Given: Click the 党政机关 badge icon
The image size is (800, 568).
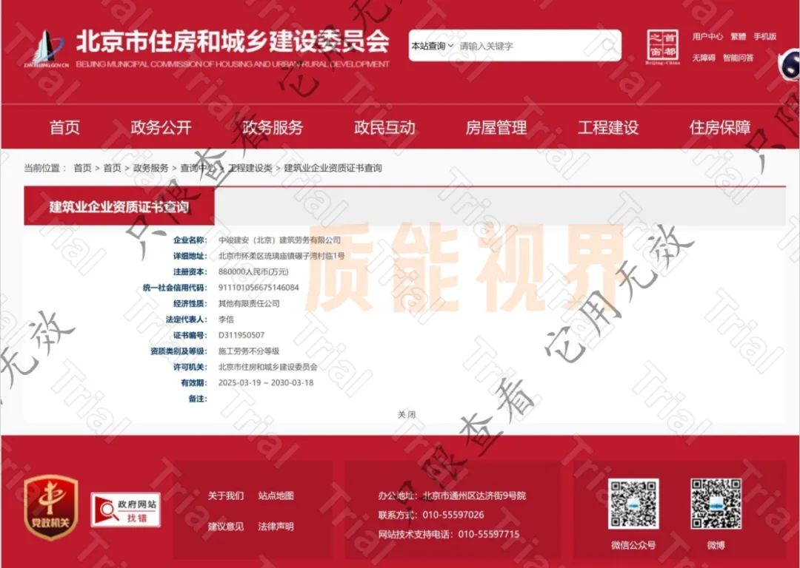Looking at the screenshot, I should 51,507.
